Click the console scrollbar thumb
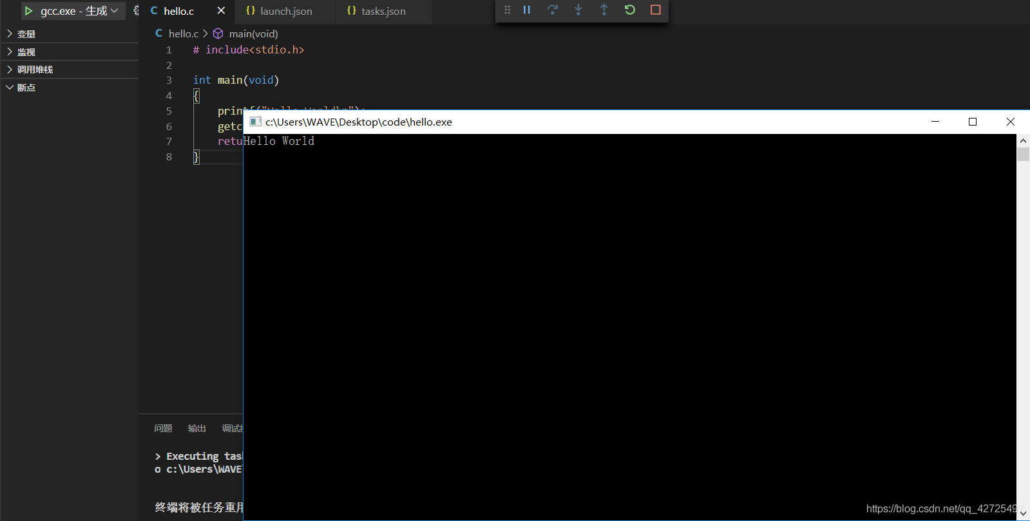The image size is (1030, 521). pyautogui.click(x=1023, y=154)
